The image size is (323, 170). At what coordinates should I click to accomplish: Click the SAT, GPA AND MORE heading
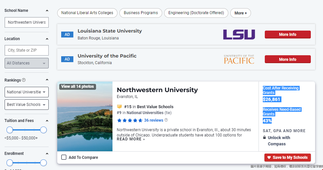point(284,131)
